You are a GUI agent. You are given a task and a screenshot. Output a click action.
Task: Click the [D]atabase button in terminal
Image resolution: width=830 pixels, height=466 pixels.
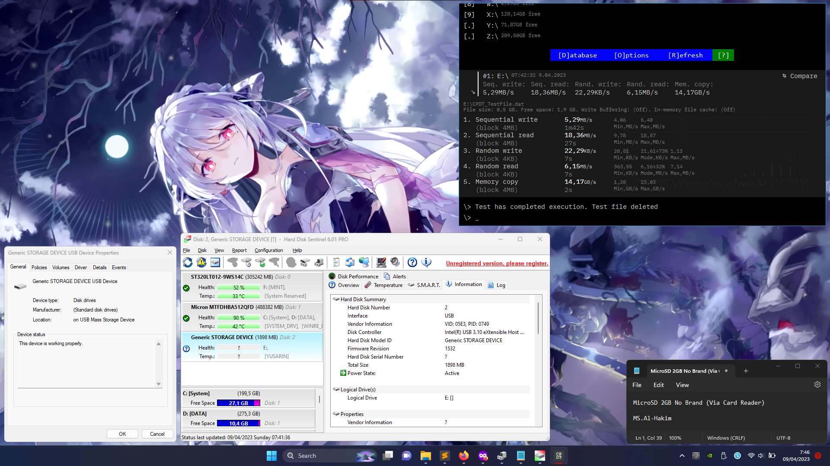[578, 55]
